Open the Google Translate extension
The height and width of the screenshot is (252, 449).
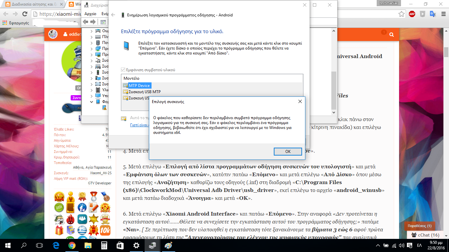tap(433, 14)
